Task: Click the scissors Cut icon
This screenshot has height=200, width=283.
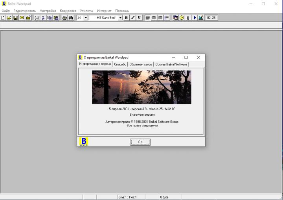Action: (x=43, y=18)
